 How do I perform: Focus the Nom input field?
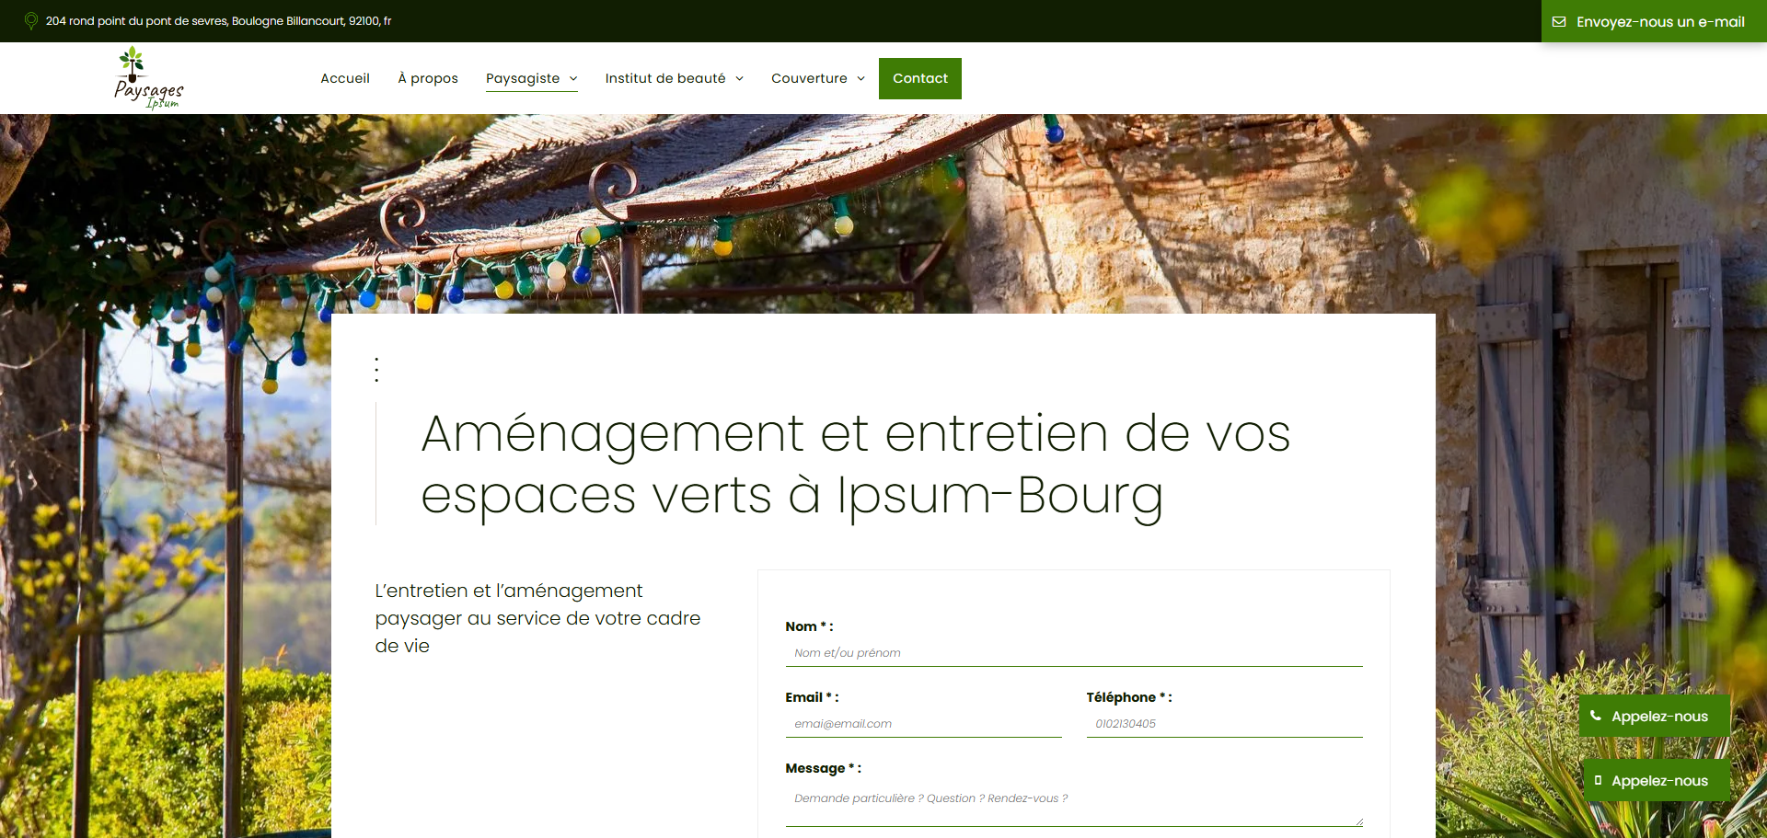[x=1074, y=653]
